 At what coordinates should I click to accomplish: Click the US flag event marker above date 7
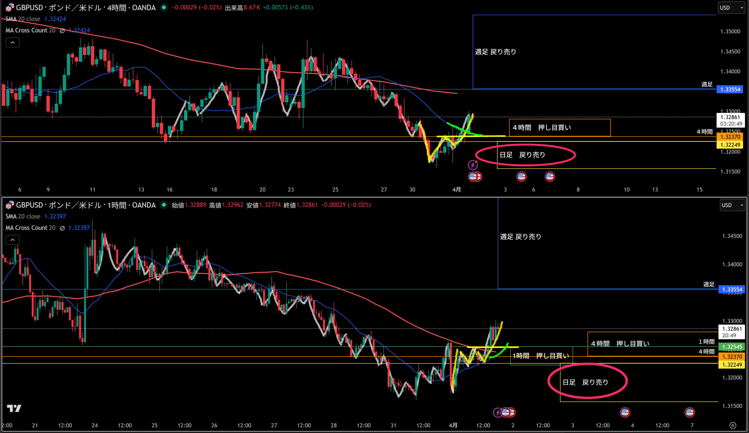[689, 412]
